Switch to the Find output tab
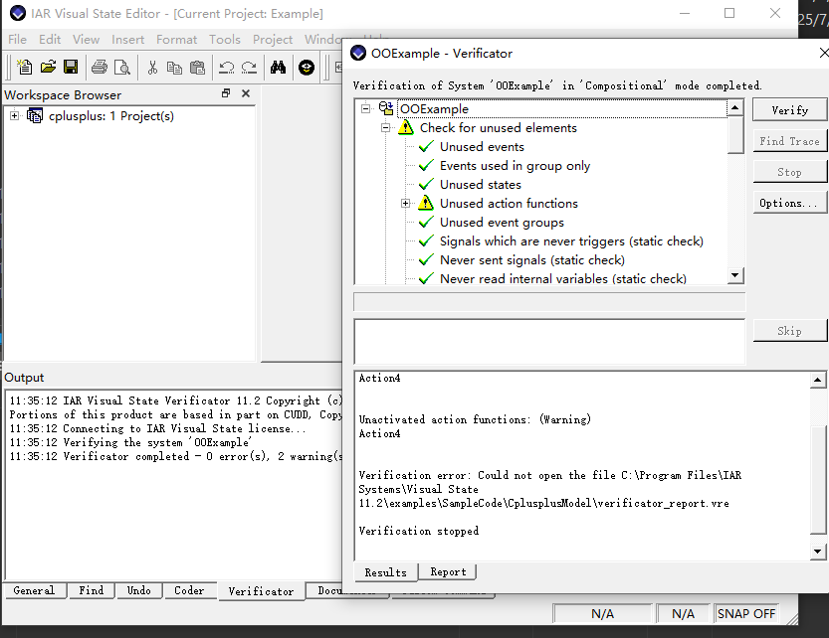Screen dimensions: 829x638 pyautogui.click(x=91, y=590)
